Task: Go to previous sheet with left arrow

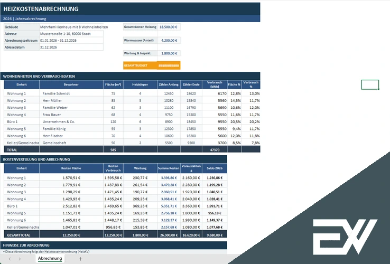Action: coord(10,259)
